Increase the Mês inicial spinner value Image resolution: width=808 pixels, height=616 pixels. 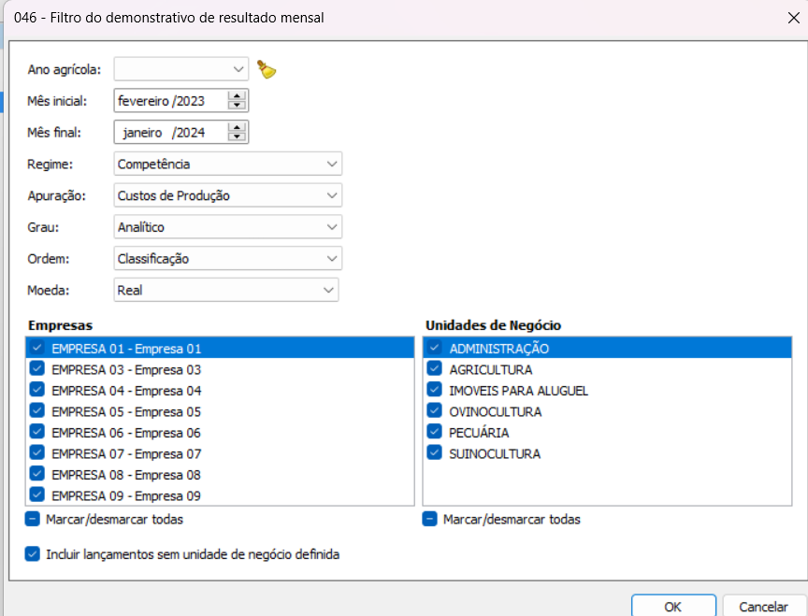point(238,95)
